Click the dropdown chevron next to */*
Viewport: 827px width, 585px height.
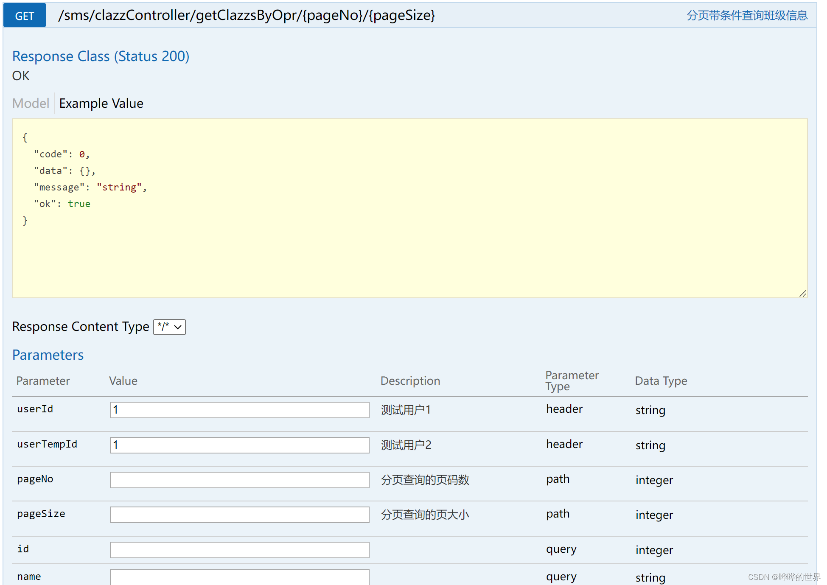[x=178, y=327]
